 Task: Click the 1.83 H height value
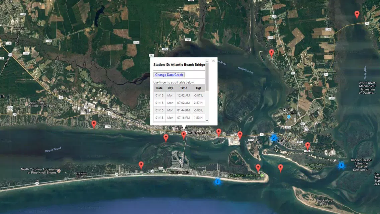tap(198, 118)
